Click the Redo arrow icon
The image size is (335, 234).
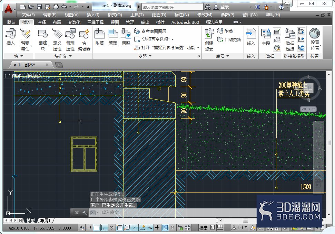tap(76, 7)
